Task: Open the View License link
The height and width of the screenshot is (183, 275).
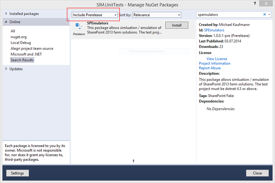Action: tap(217, 59)
